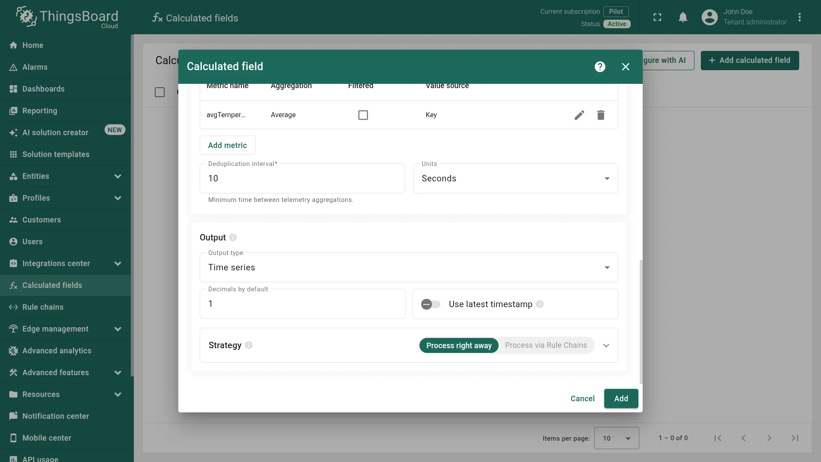
Task: Click Cancel in the dialog
Action: coord(582,399)
